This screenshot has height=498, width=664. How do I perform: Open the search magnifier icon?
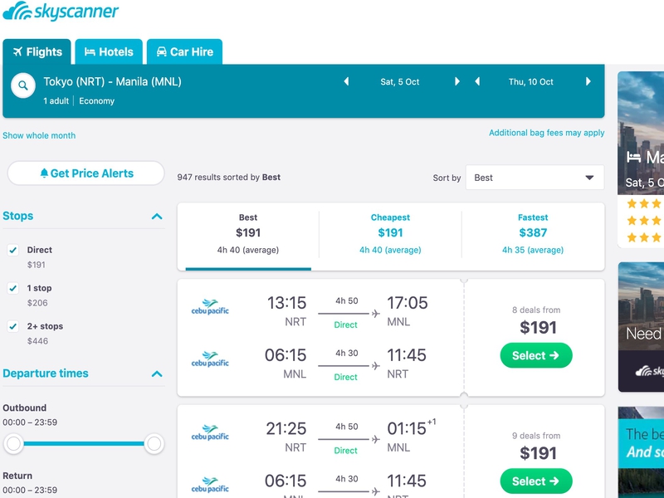[23, 85]
